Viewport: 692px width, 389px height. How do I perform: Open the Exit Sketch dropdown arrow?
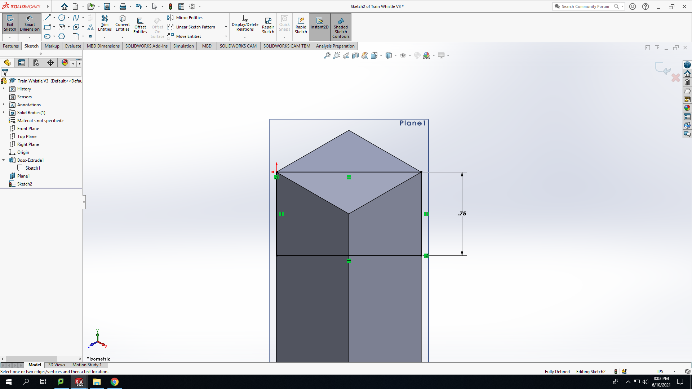tap(10, 37)
